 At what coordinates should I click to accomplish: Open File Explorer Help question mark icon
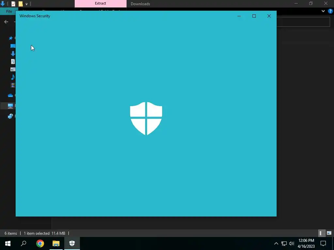[330, 11]
